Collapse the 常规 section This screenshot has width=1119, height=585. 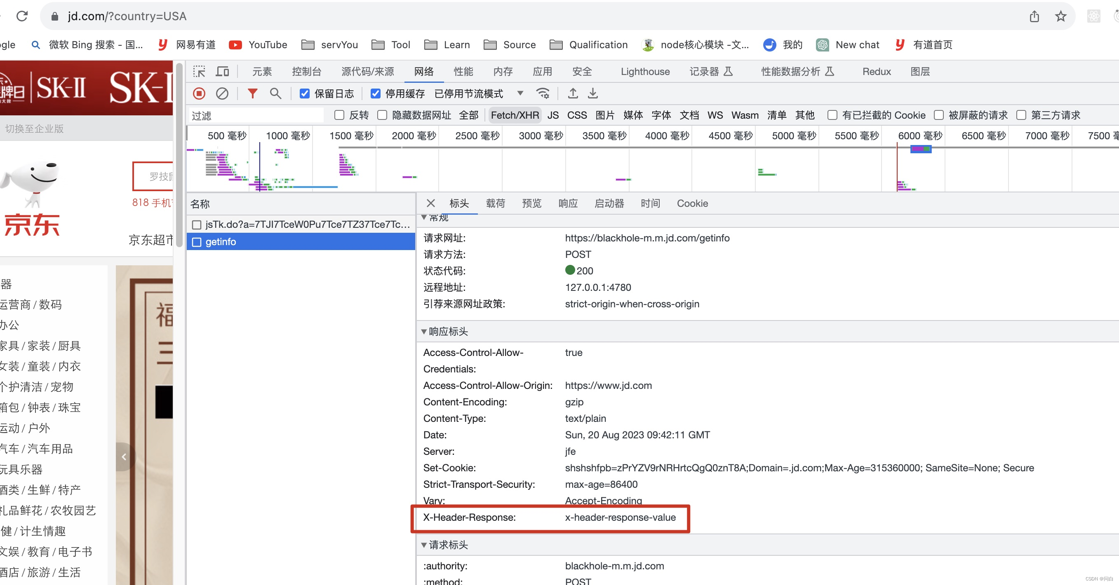coord(424,217)
